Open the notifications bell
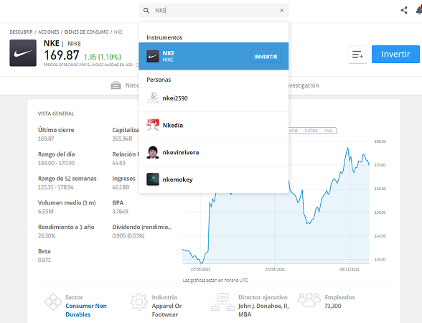Screen dimensions: 422x323 tap(419, 10)
